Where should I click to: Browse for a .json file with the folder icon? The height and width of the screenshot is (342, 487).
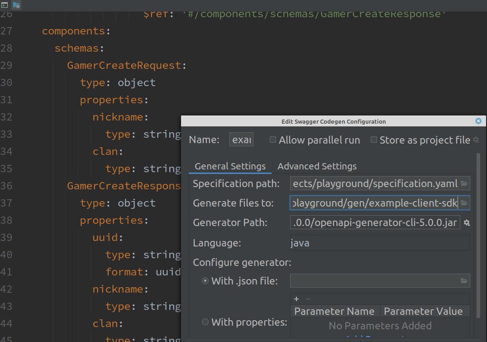464,281
